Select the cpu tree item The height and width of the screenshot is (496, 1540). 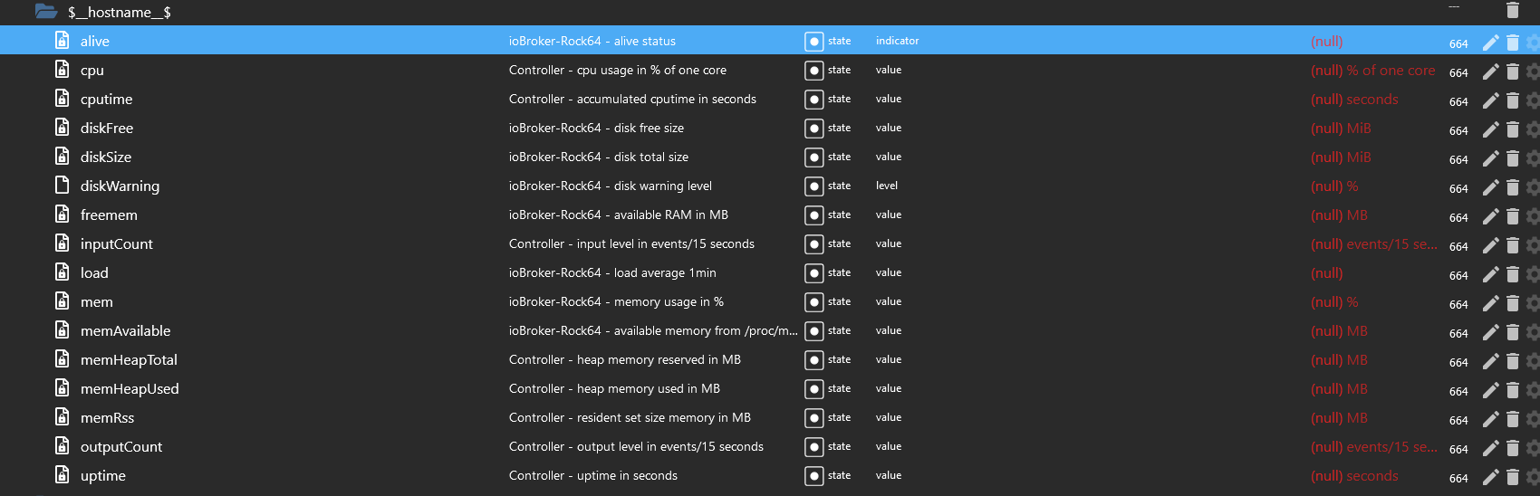pyautogui.click(x=91, y=70)
